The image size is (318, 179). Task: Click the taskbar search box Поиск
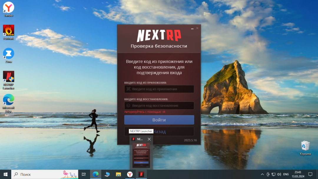(x=45, y=174)
